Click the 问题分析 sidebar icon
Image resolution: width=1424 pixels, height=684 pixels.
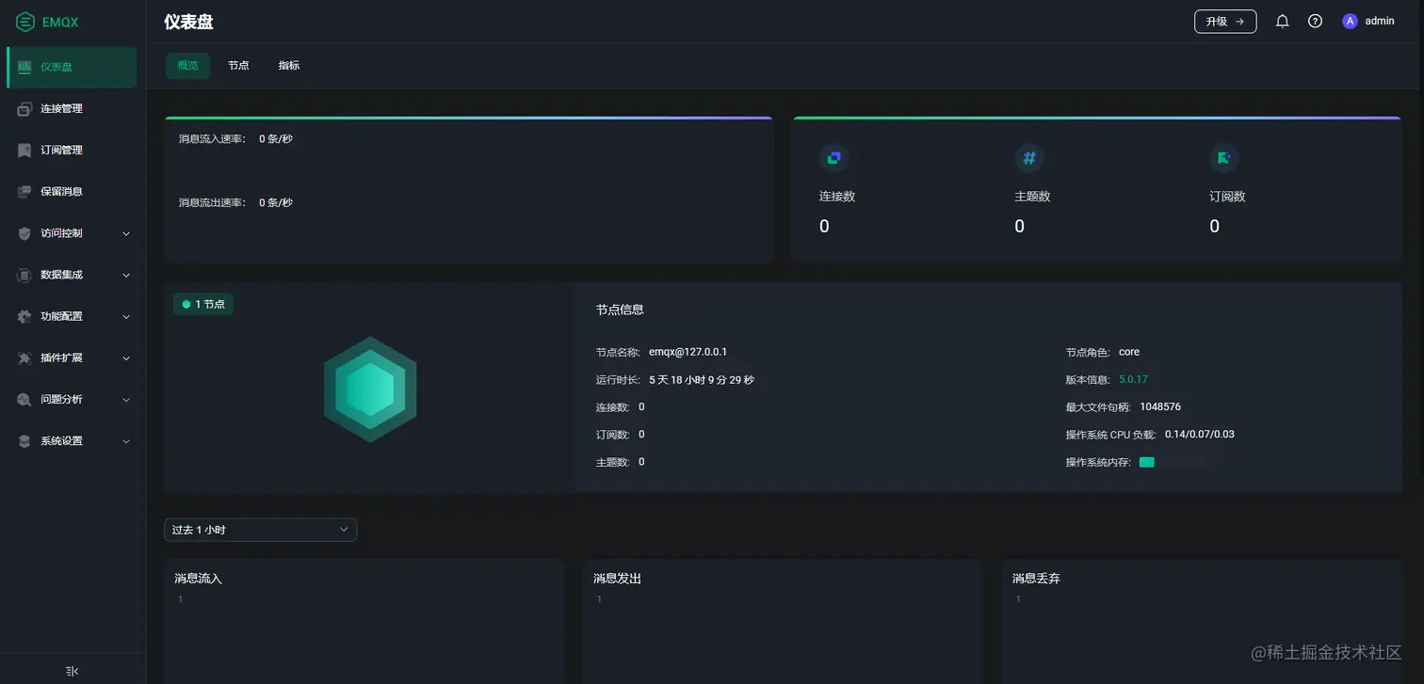click(x=24, y=400)
